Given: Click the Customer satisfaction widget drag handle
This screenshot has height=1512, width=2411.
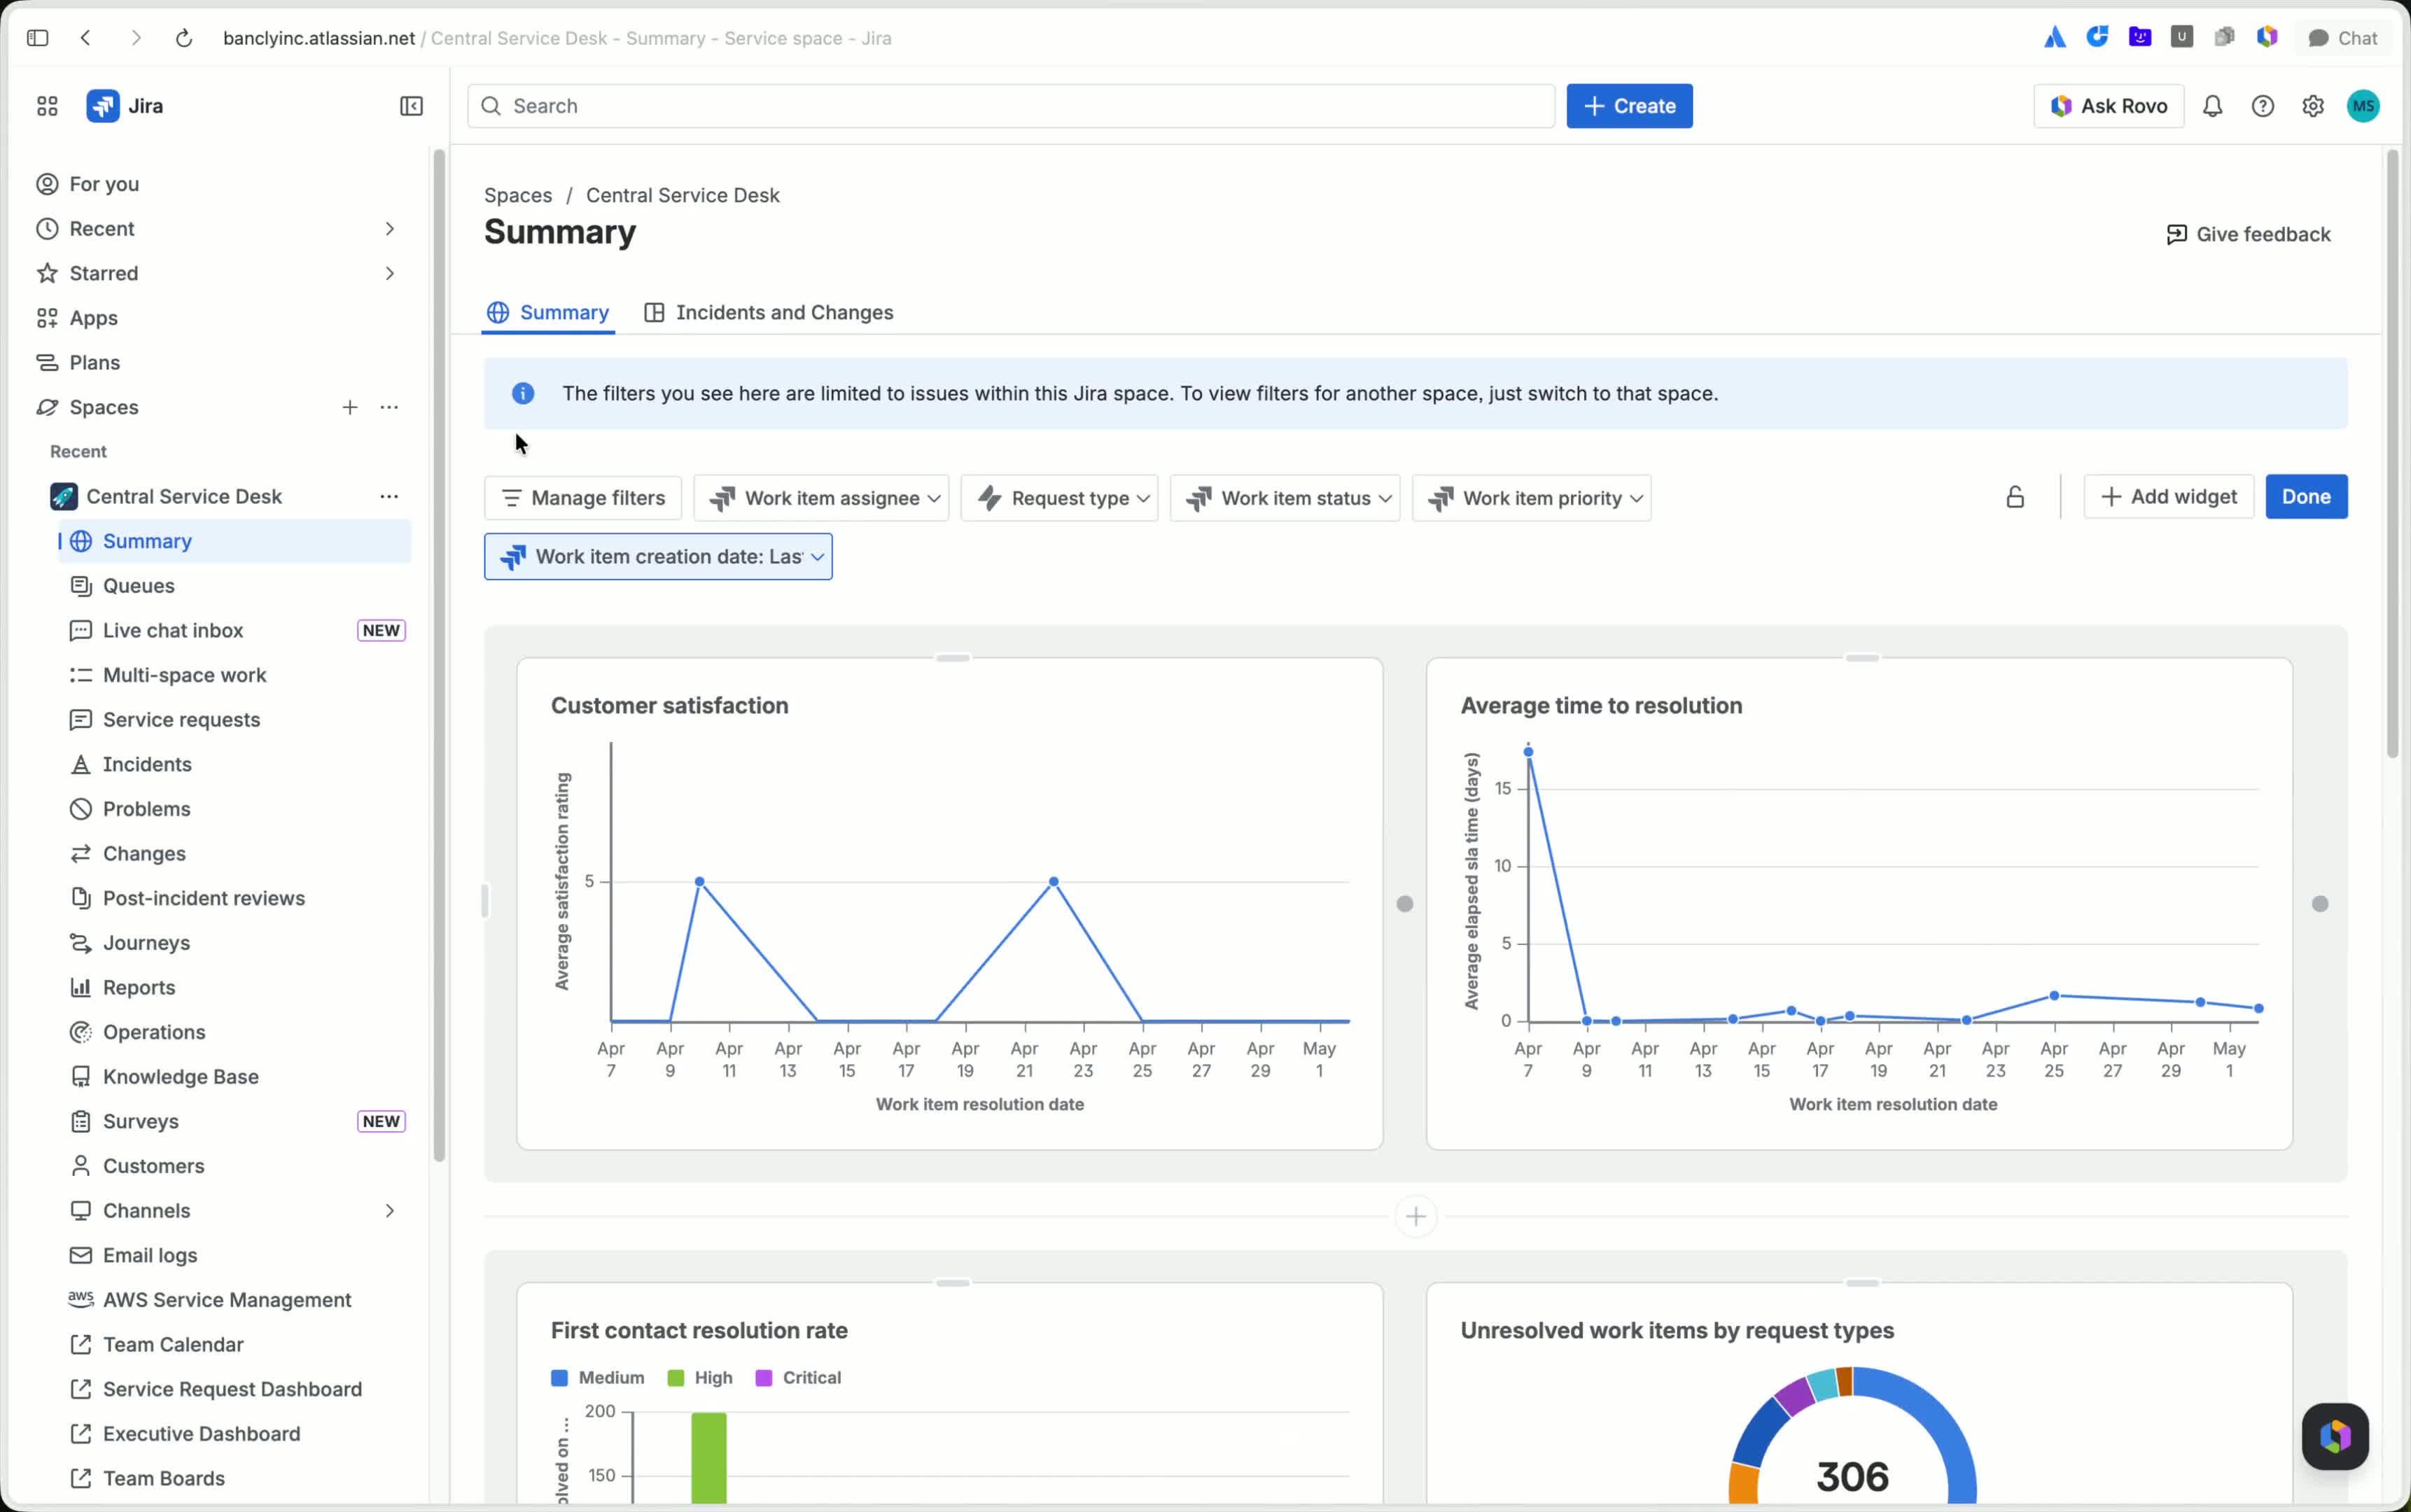Looking at the screenshot, I should coord(952,658).
